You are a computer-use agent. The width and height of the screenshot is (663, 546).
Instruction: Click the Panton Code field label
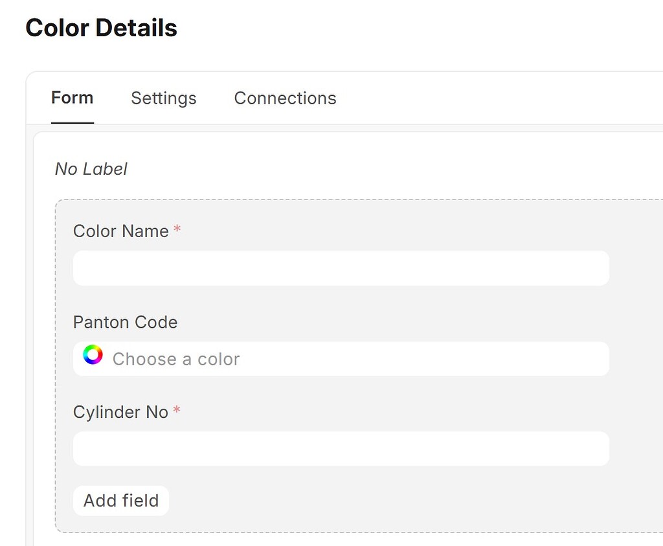coord(125,322)
